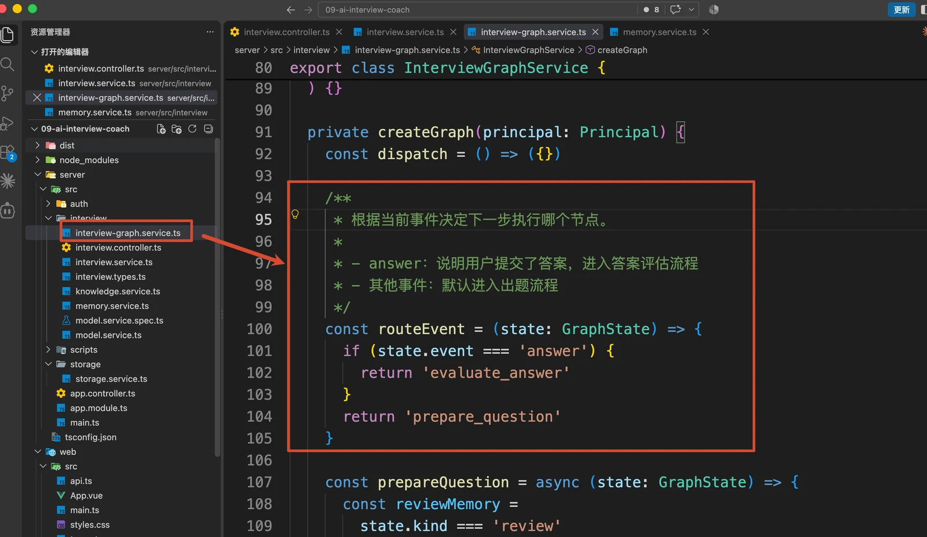
Task: Open the Source Control view
Action: point(8,93)
